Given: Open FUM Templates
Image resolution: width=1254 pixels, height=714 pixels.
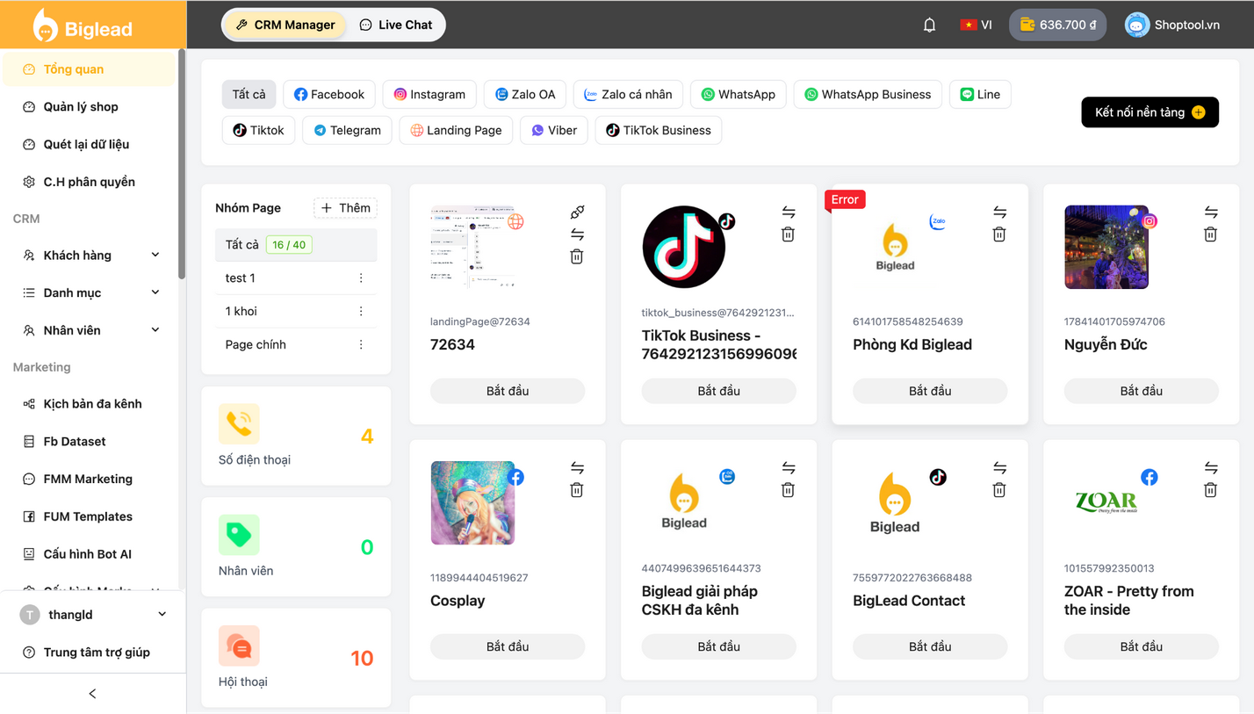Looking at the screenshot, I should tap(89, 516).
